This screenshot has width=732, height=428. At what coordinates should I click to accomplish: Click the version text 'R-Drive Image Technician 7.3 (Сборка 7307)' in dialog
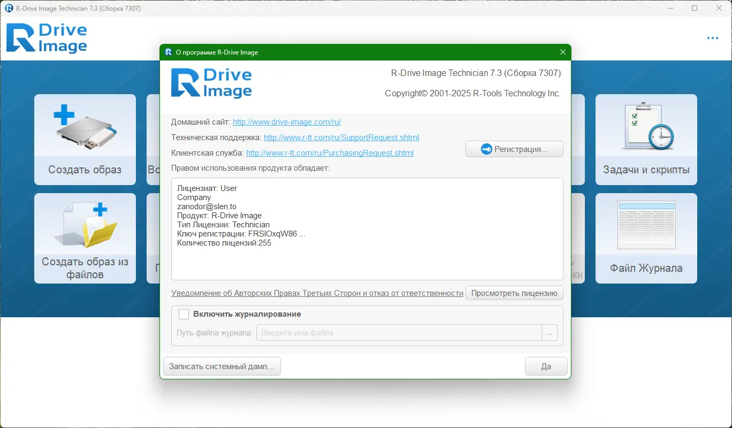(x=476, y=73)
